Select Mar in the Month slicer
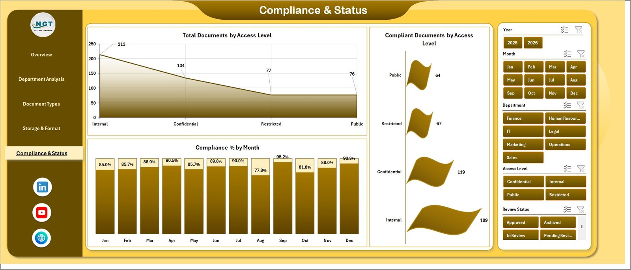The image size is (631, 270). [554, 67]
